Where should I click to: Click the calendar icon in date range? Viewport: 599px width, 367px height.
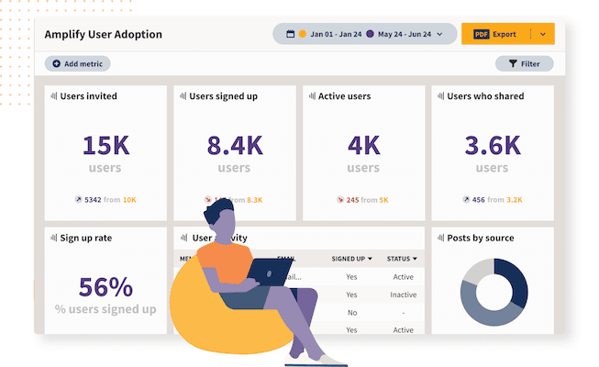289,34
